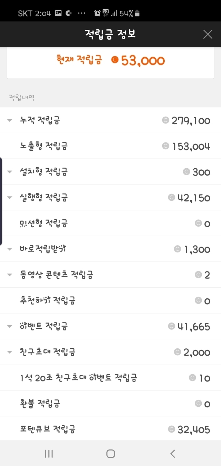The height and width of the screenshot is (466, 221).
Task: Tap the orange coin icon beside 53,000
Action: tap(115, 60)
